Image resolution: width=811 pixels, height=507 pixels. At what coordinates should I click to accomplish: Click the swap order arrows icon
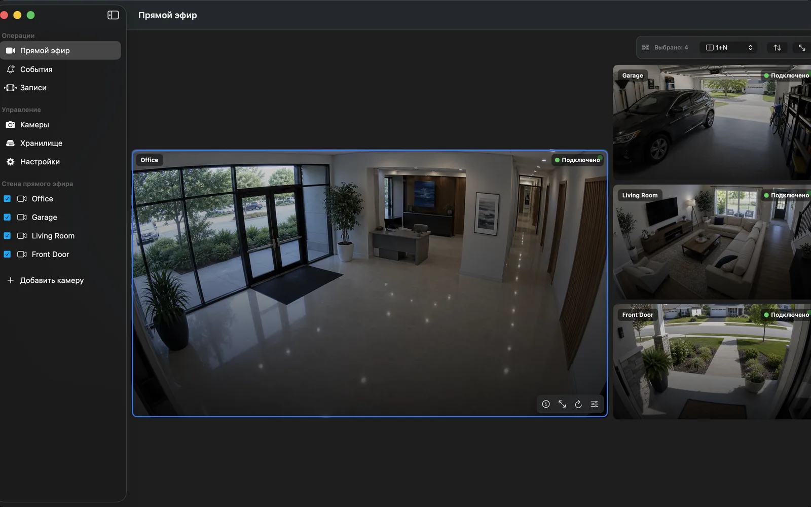click(777, 48)
